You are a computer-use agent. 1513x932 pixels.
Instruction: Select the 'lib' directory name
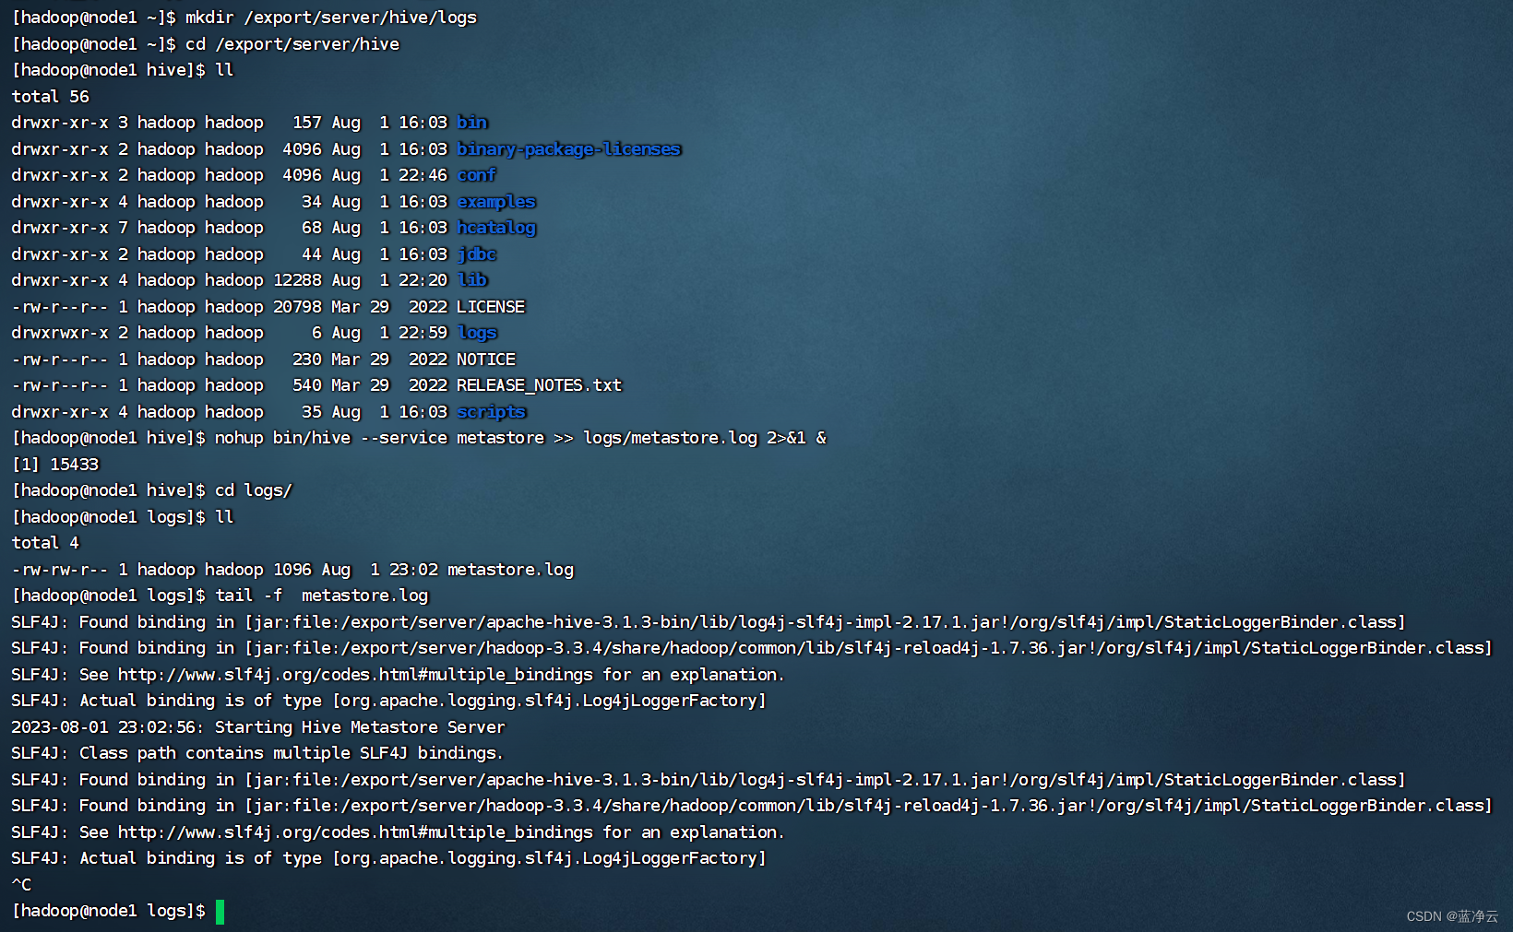pyautogui.click(x=471, y=280)
